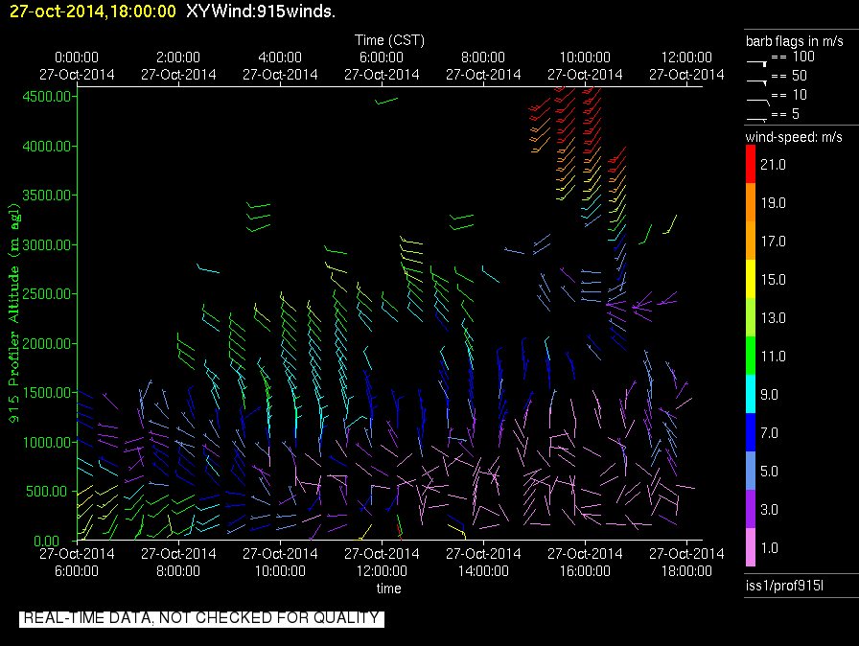Click the 10 m/s barb flag icon

pyautogui.click(x=758, y=102)
